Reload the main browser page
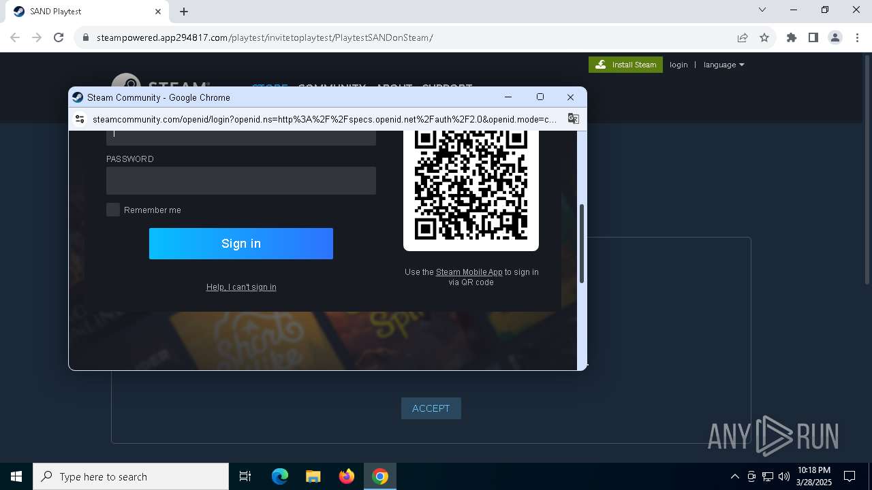872x490 pixels. coord(59,37)
